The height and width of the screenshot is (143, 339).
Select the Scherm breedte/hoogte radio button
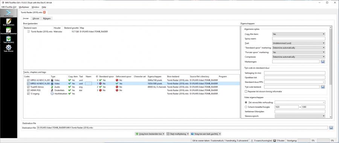point(246,107)
